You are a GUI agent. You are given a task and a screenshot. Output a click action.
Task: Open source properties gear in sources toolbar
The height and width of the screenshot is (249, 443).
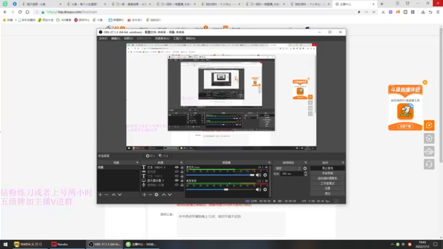pos(157,195)
